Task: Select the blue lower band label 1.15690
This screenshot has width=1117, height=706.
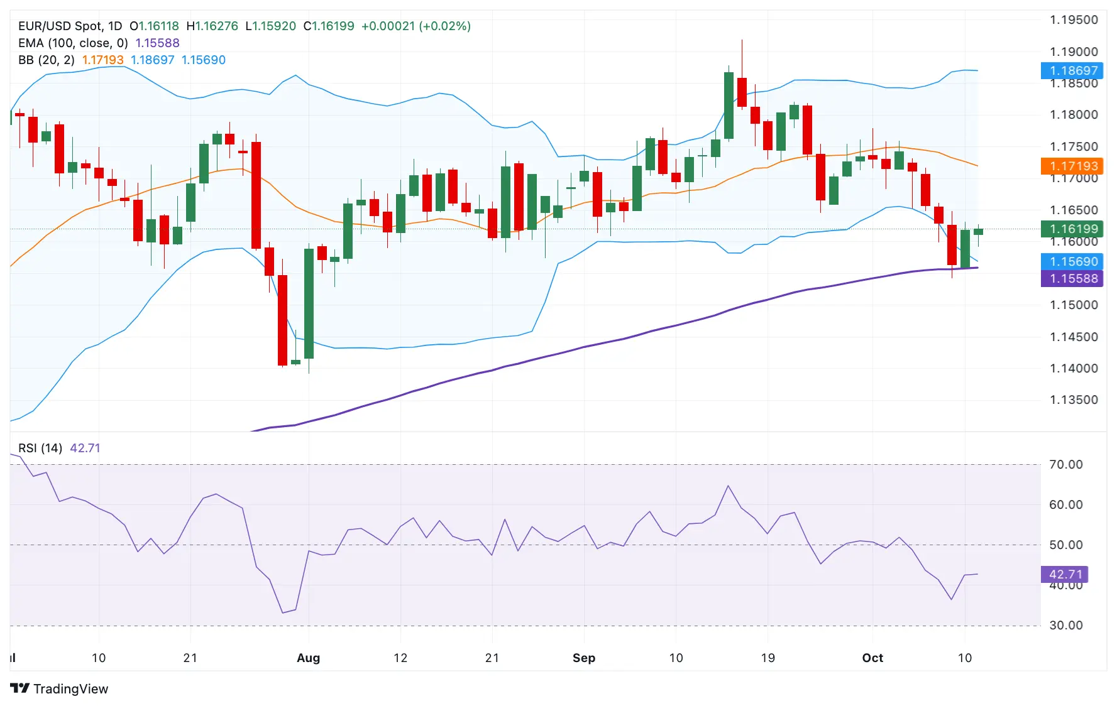Action: [x=1073, y=261]
